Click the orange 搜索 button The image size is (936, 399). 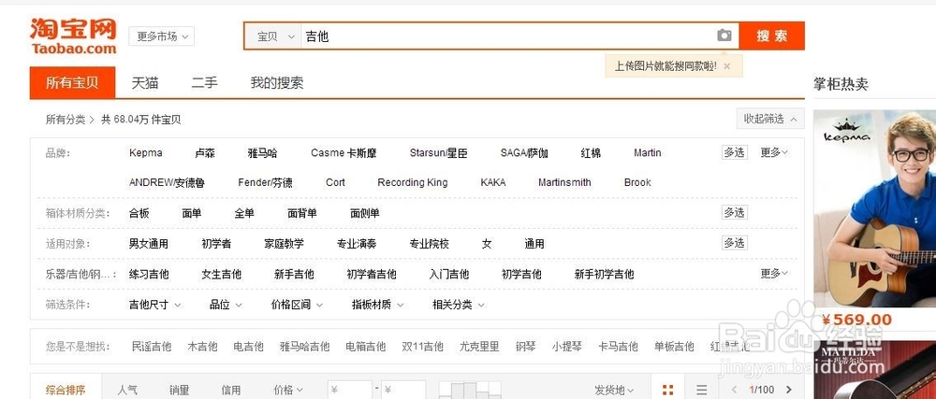[772, 36]
